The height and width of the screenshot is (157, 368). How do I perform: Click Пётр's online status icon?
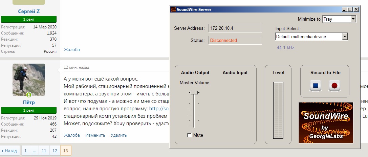pyautogui.click(x=29, y=95)
